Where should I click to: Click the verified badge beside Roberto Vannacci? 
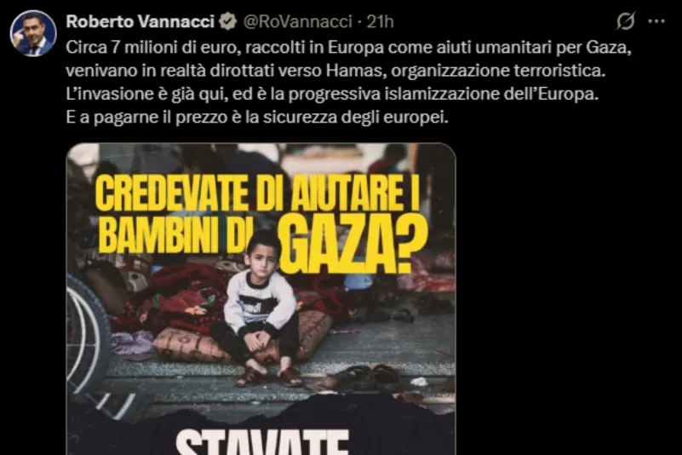227,21
